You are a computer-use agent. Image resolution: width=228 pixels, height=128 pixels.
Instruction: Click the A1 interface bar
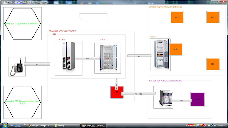pos(140,56)
